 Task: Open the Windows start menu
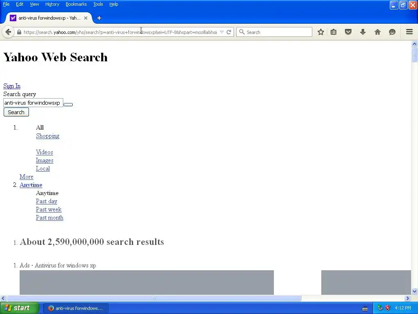point(20,308)
